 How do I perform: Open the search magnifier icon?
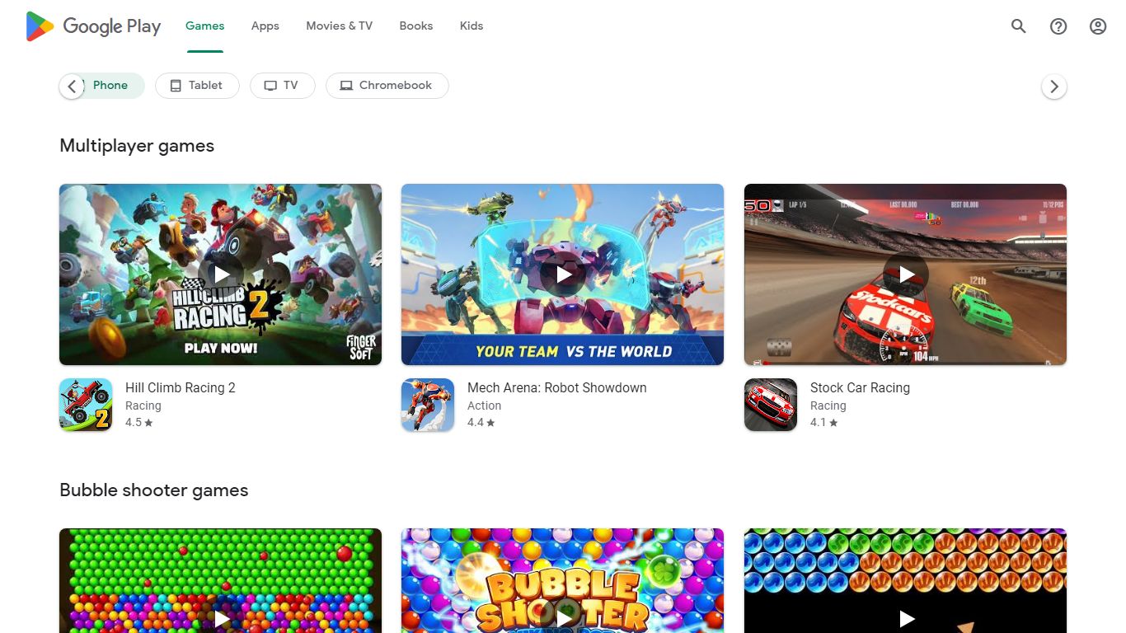coord(1019,26)
